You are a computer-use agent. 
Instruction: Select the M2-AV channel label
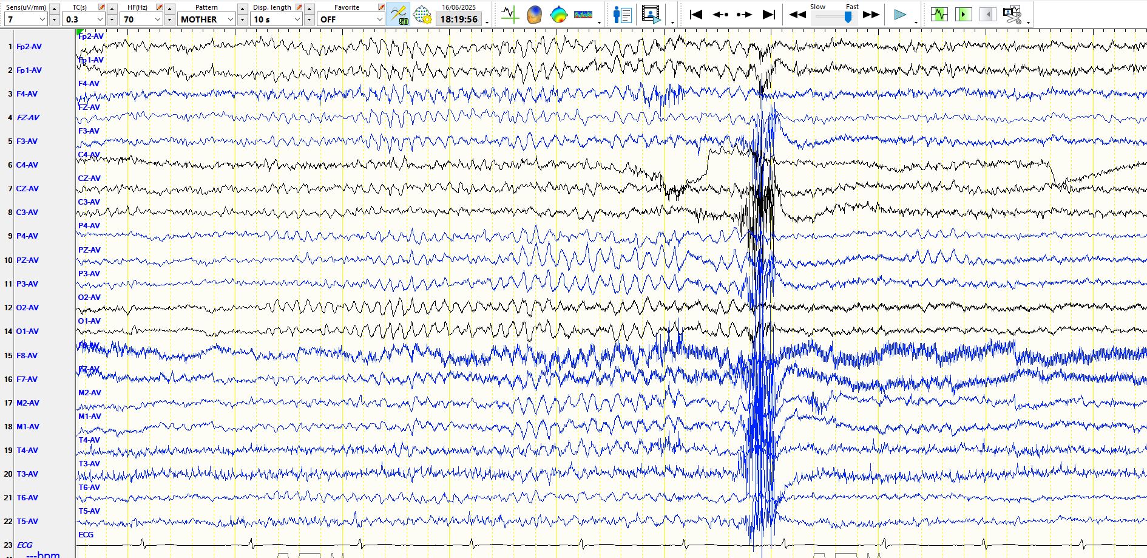pyautogui.click(x=28, y=403)
